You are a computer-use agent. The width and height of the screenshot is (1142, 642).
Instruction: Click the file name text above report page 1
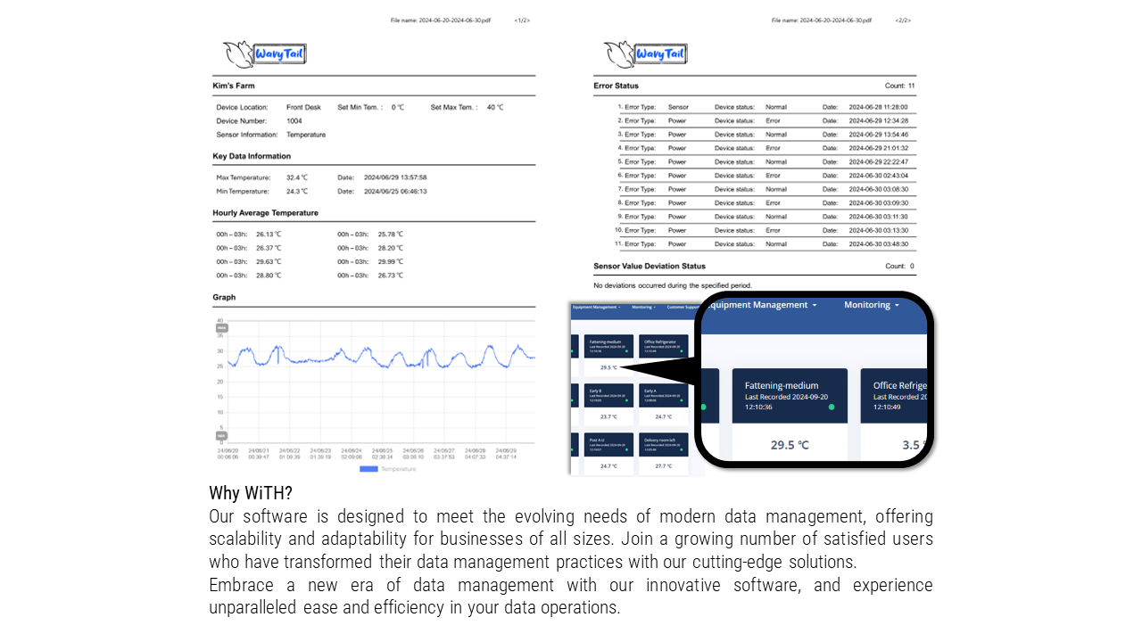441,20
